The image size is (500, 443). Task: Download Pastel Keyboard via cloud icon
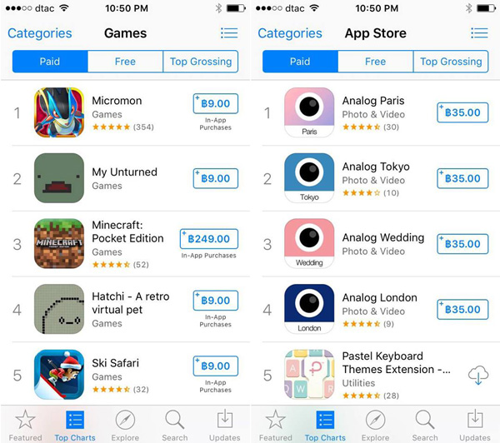coord(478,375)
